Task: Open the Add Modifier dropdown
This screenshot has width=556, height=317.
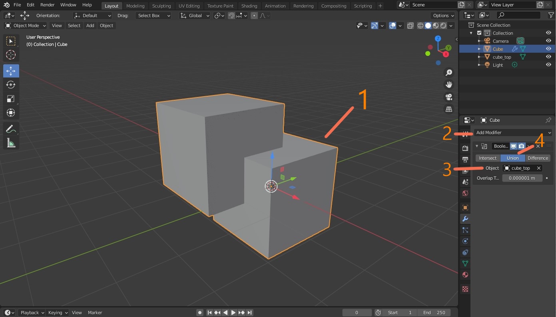Action: pos(513,133)
